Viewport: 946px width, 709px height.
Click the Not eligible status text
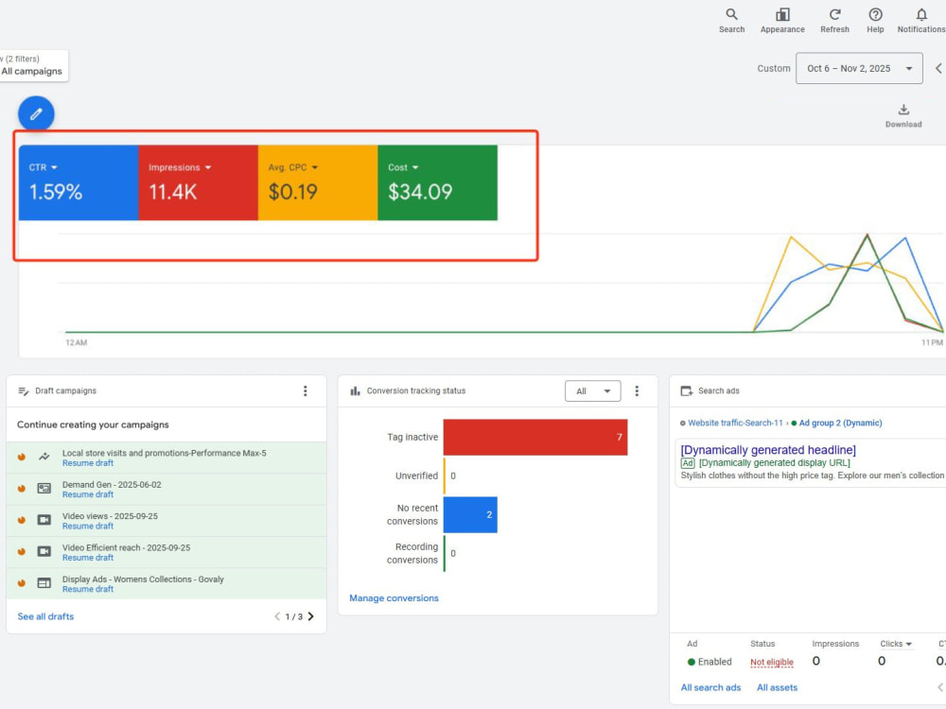pyautogui.click(x=772, y=662)
